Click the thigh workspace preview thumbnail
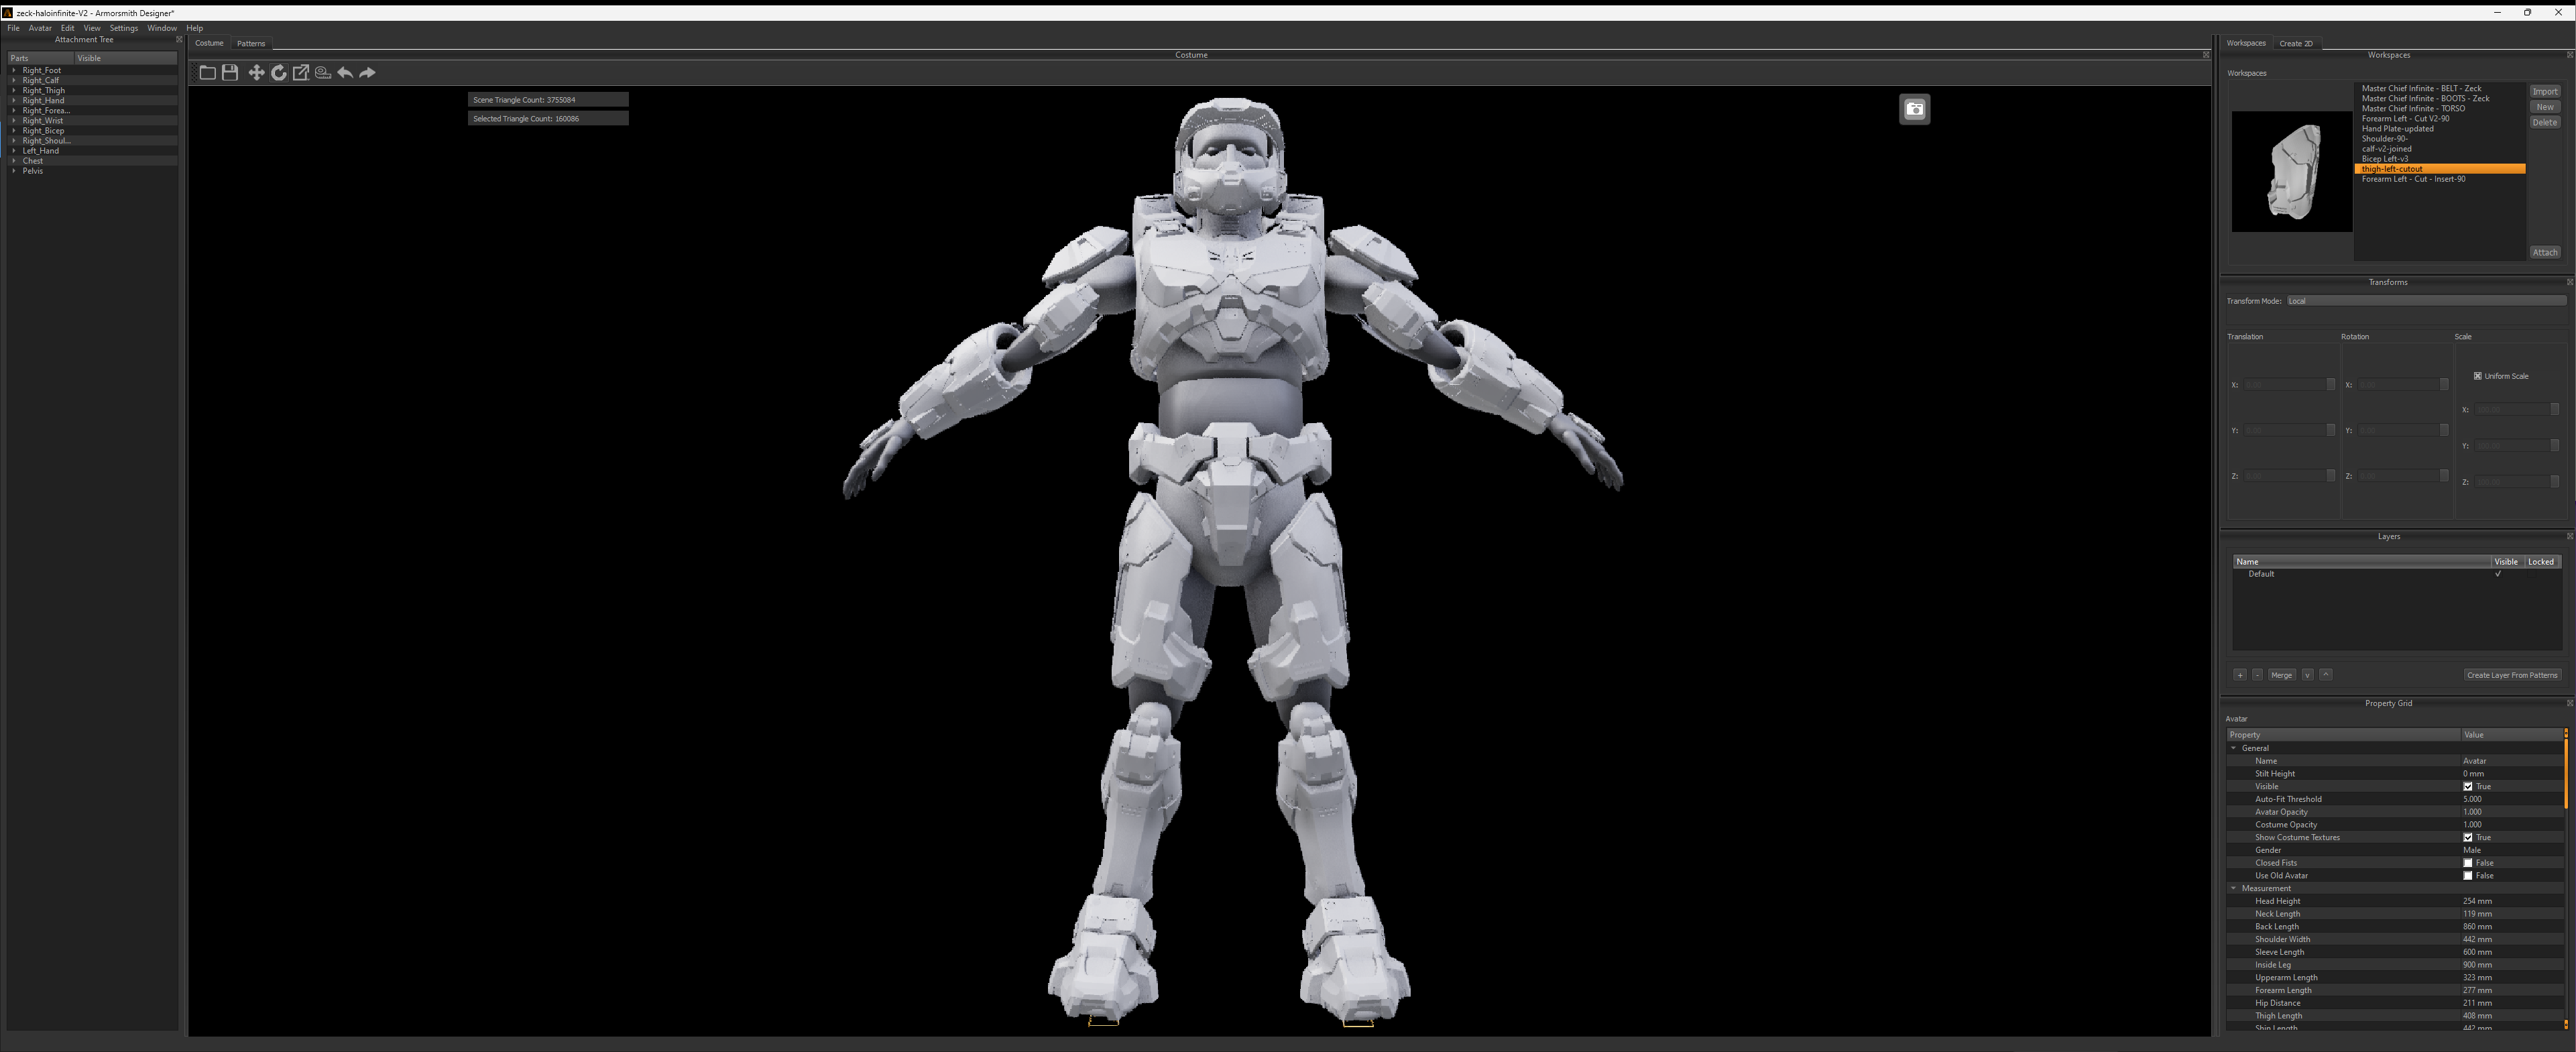Screen dimensions: 2576x1052 [x=2291, y=171]
